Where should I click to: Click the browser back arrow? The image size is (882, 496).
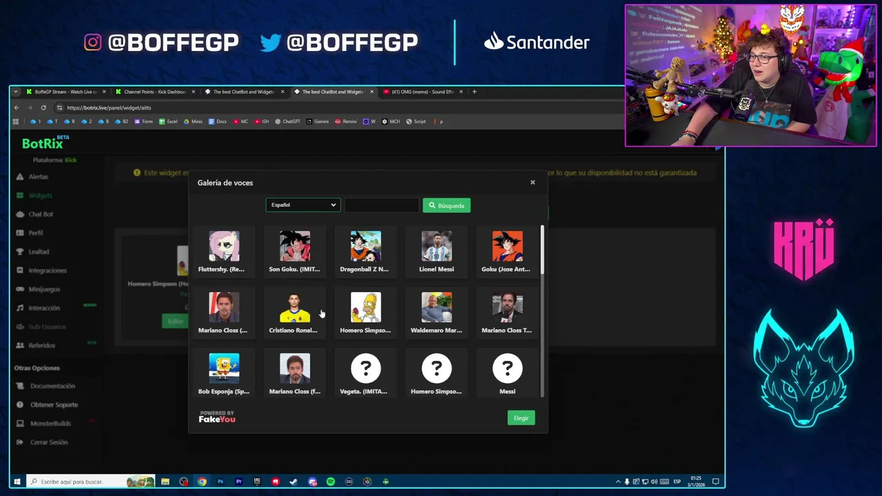point(17,107)
